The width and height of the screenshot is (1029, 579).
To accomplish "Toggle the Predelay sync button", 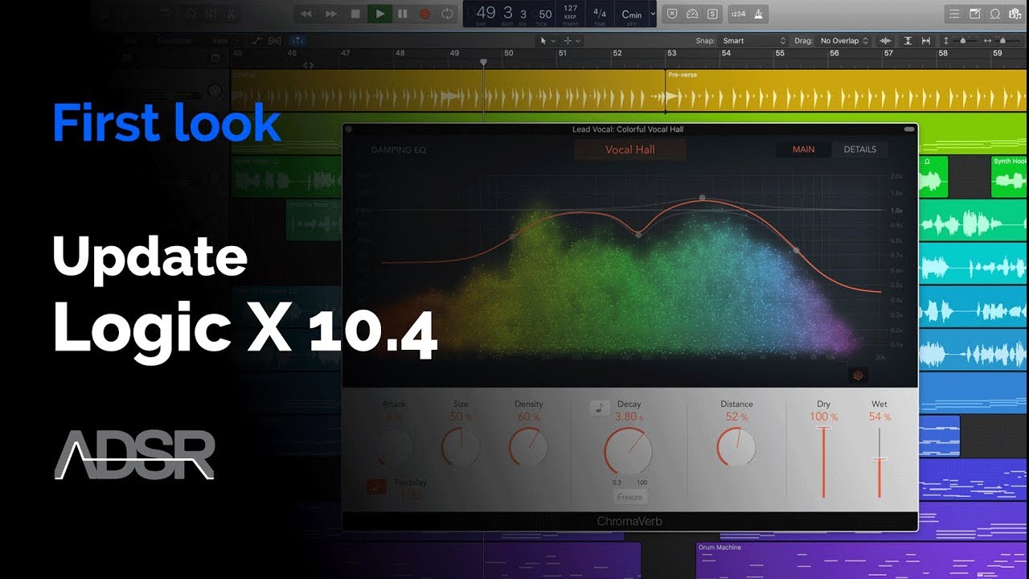I will 376,487.
